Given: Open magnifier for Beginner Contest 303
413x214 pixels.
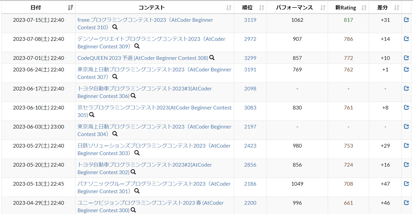Looking at the screenshot, I should pyautogui.click(x=137, y=153).
